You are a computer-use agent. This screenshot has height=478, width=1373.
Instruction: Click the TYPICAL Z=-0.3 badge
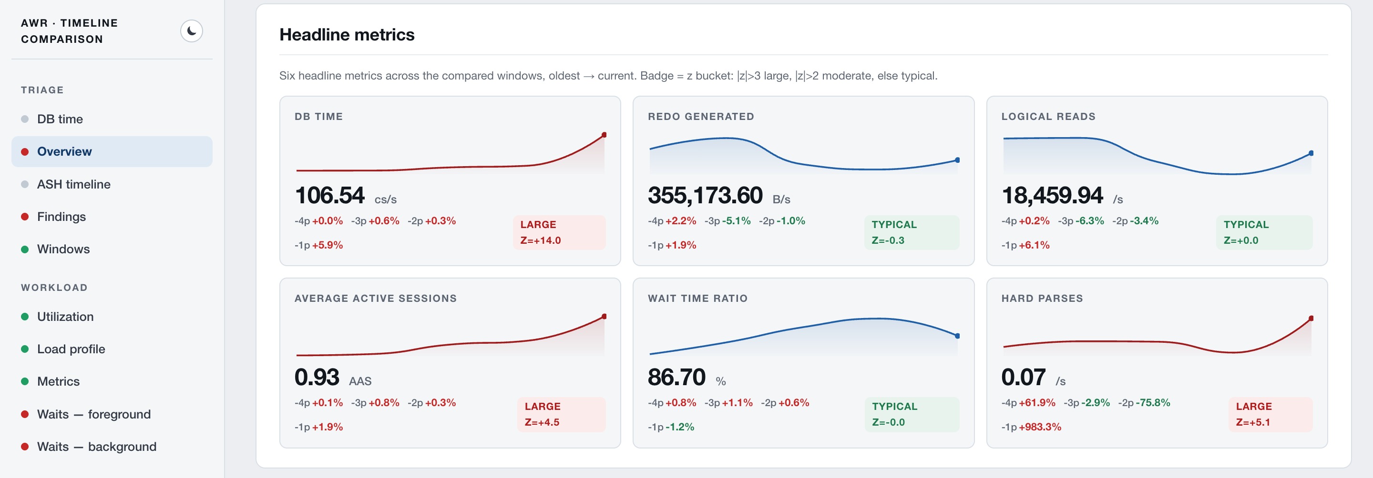click(912, 233)
